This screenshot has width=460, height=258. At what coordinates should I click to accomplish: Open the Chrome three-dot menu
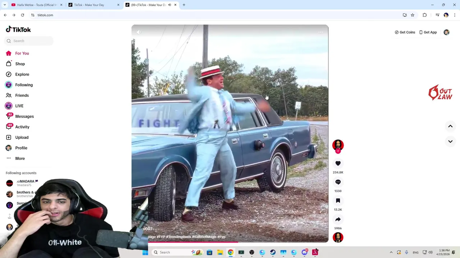(455, 15)
